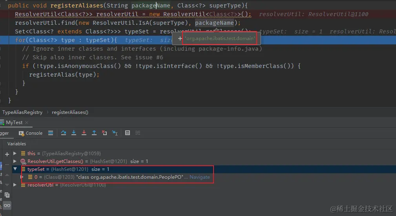Click the tooltip text "org.apache.ibatis.test.domain"
Screen dimensions: 396x216
click(x=220, y=38)
